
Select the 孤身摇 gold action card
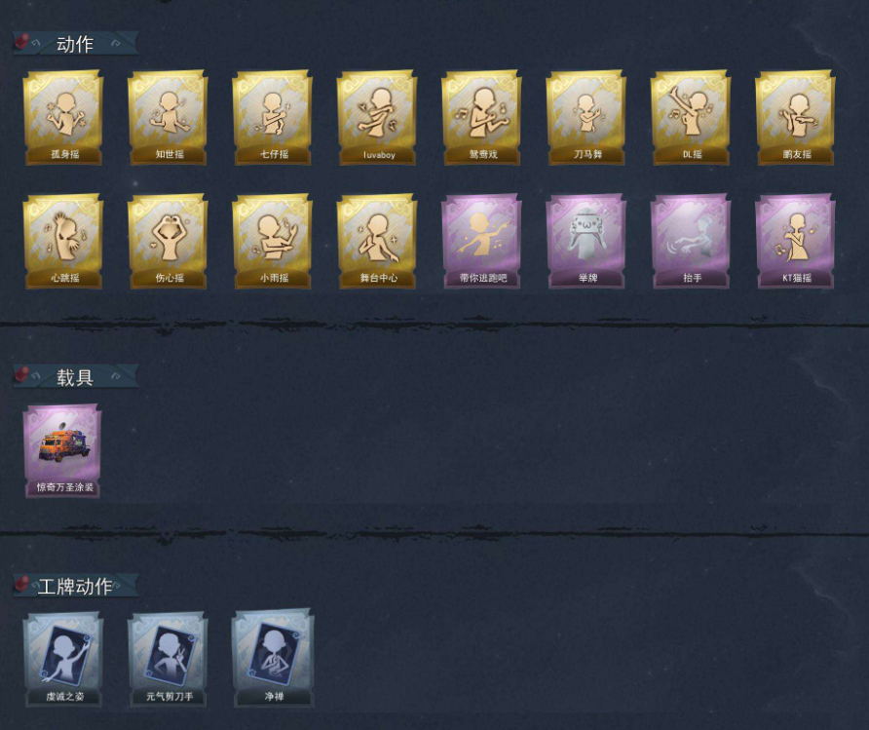click(x=62, y=118)
